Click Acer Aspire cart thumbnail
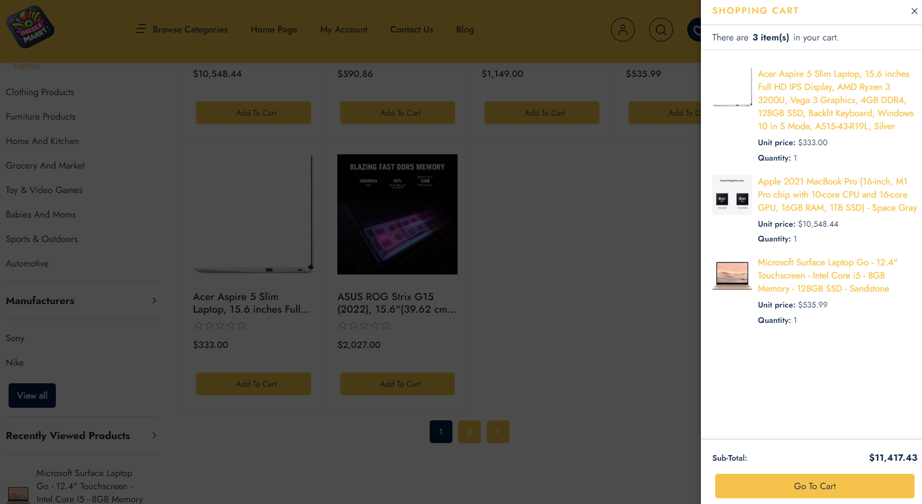922x504 pixels. (x=732, y=88)
